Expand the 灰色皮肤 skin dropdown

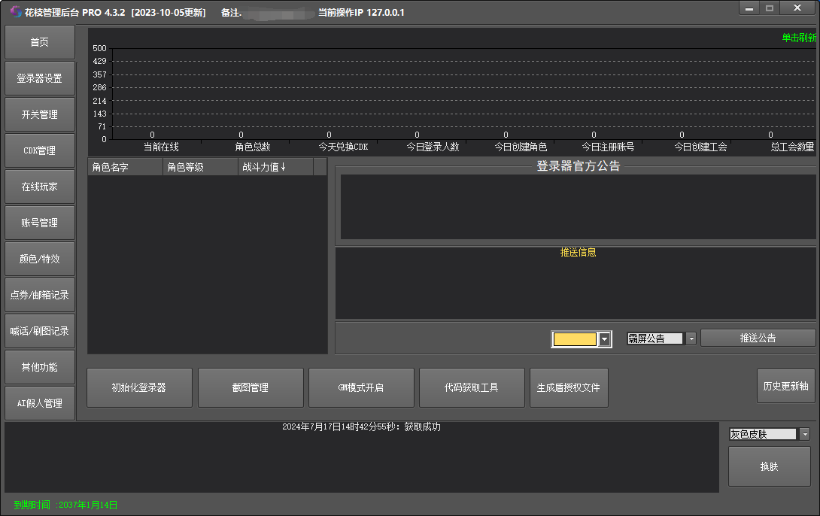[x=804, y=434]
